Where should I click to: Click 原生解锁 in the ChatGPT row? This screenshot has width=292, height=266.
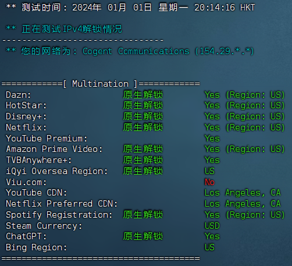coord(143,236)
